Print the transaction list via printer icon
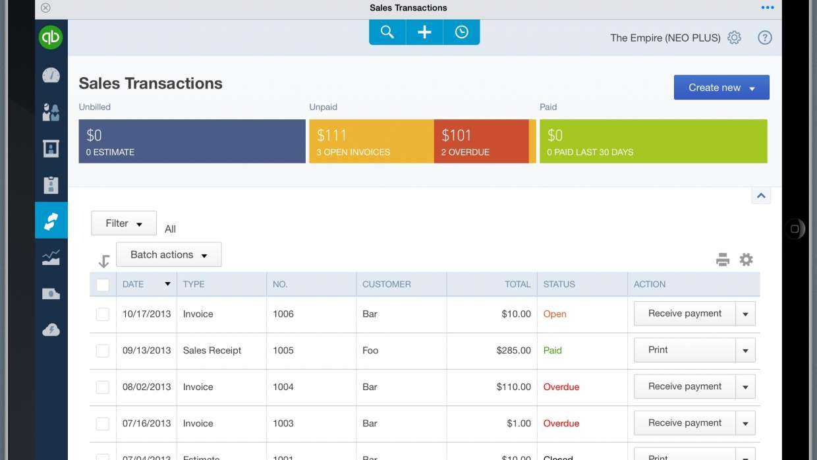Viewport: 817px width, 460px height. pos(723,259)
